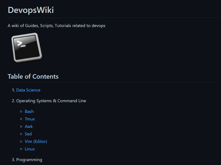Click the Programming list item
Image resolution: width=221 pixels, height=165 pixels.
click(x=29, y=160)
